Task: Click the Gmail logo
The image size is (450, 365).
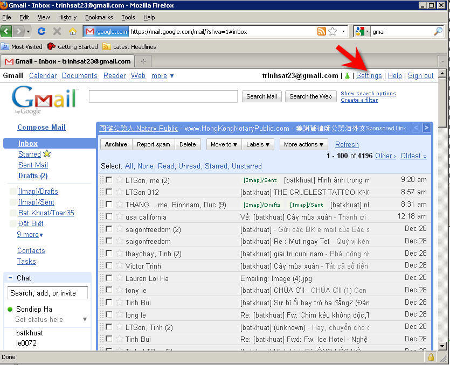Action: pos(45,100)
